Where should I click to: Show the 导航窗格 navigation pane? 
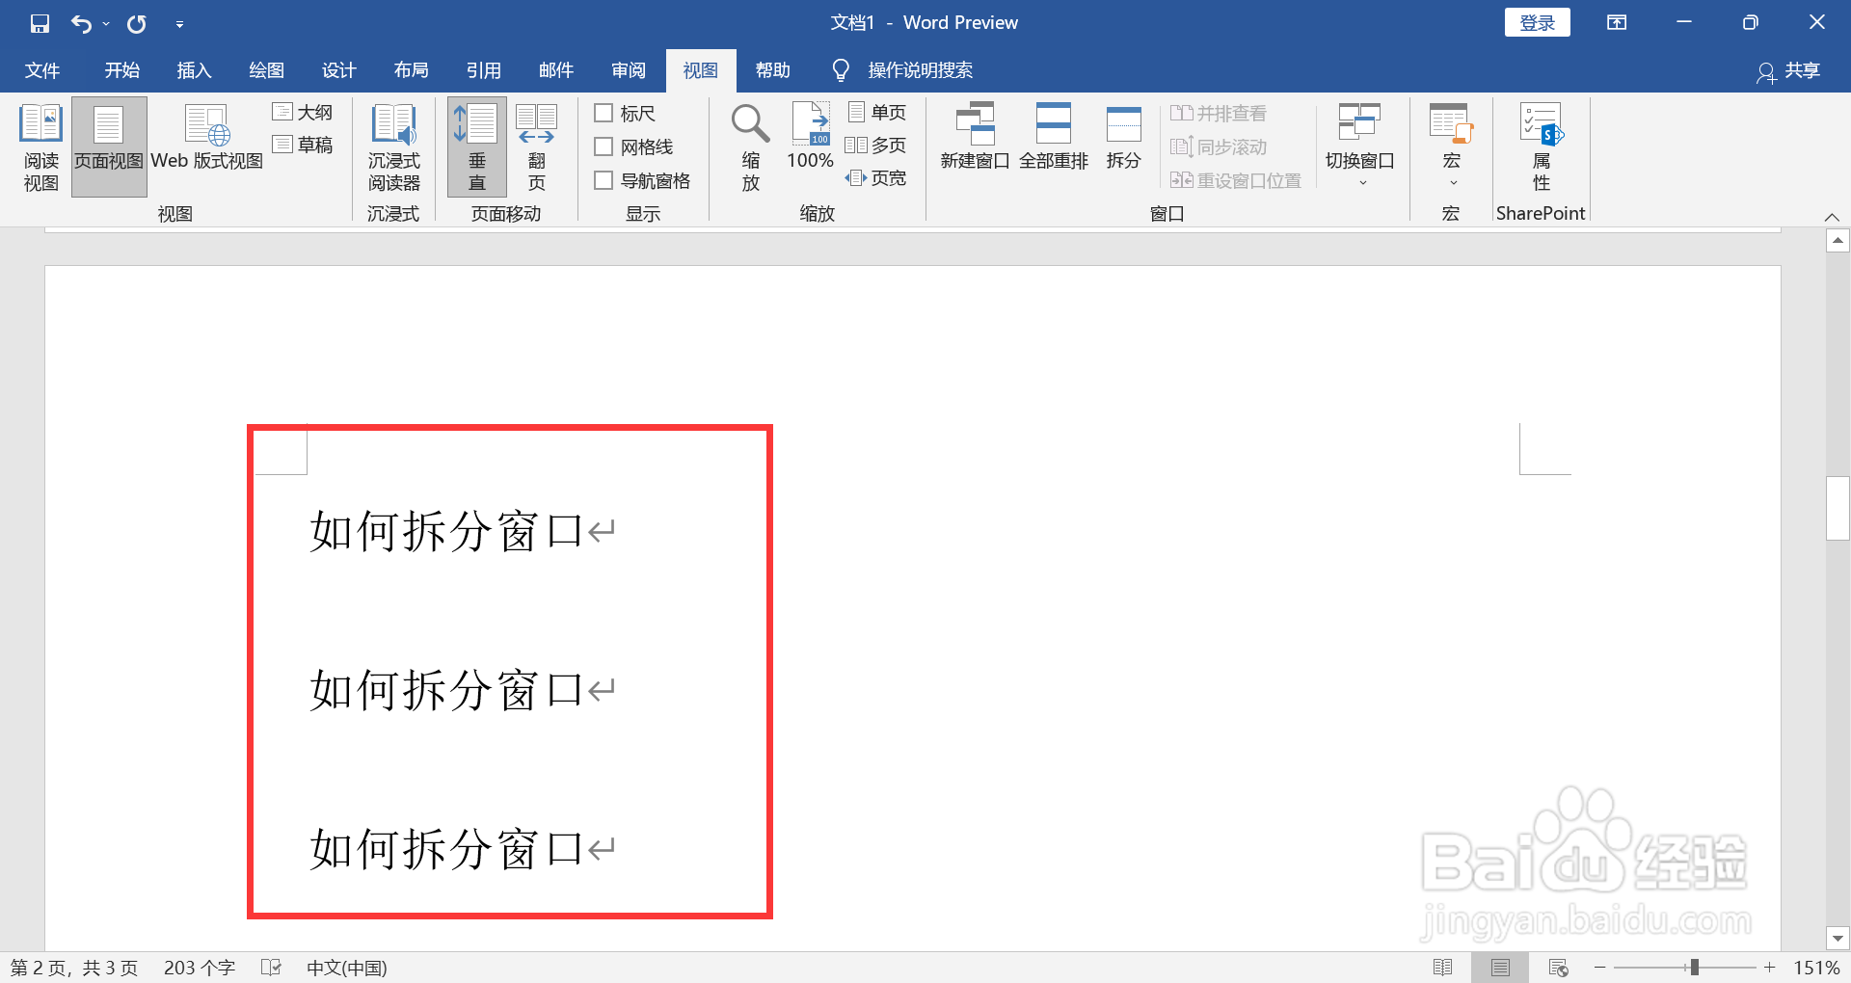tap(605, 179)
